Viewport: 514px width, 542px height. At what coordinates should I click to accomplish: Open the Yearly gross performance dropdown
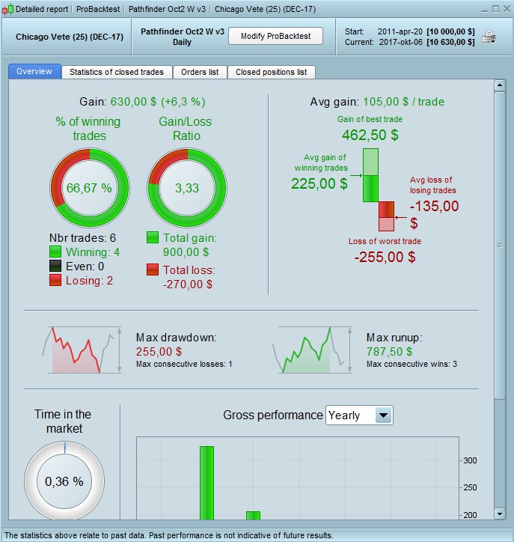[x=359, y=415]
